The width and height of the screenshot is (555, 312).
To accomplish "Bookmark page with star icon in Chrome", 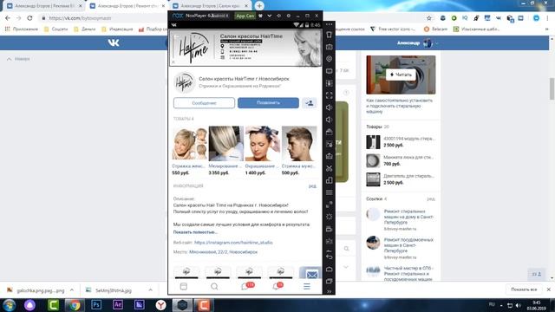I will click(x=429, y=18).
